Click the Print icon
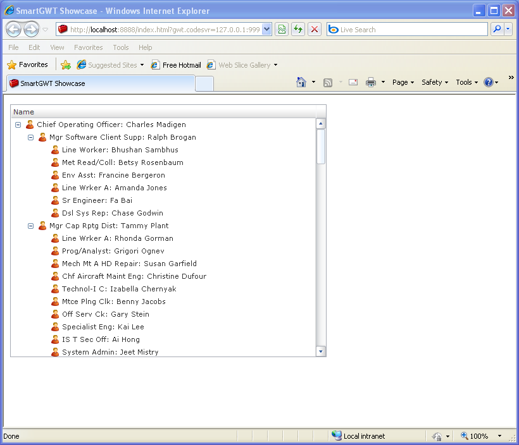This screenshot has width=519, height=445. point(371,82)
